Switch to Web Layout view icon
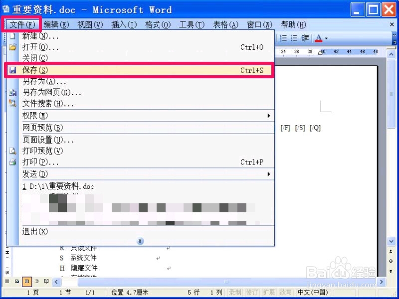This screenshot has height=299, width=399. coord(17,281)
